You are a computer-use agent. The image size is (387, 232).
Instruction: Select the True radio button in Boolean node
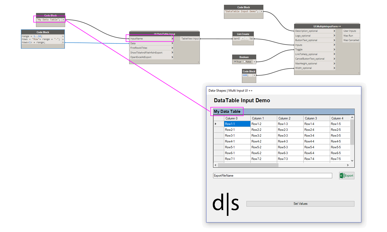coord(235,62)
